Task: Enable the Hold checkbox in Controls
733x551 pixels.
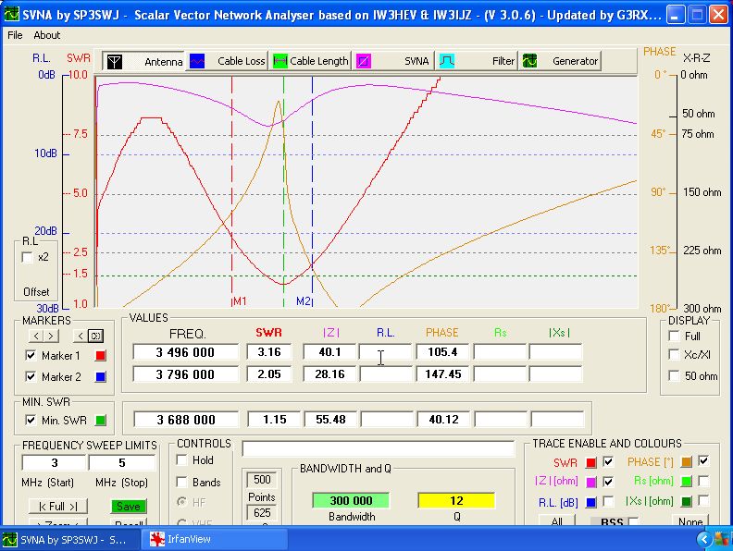Action: (x=182, y=460)
